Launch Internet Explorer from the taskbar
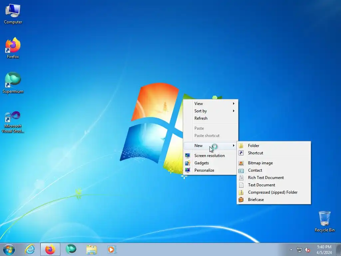The image size is (341, 256). coord(30,249)
